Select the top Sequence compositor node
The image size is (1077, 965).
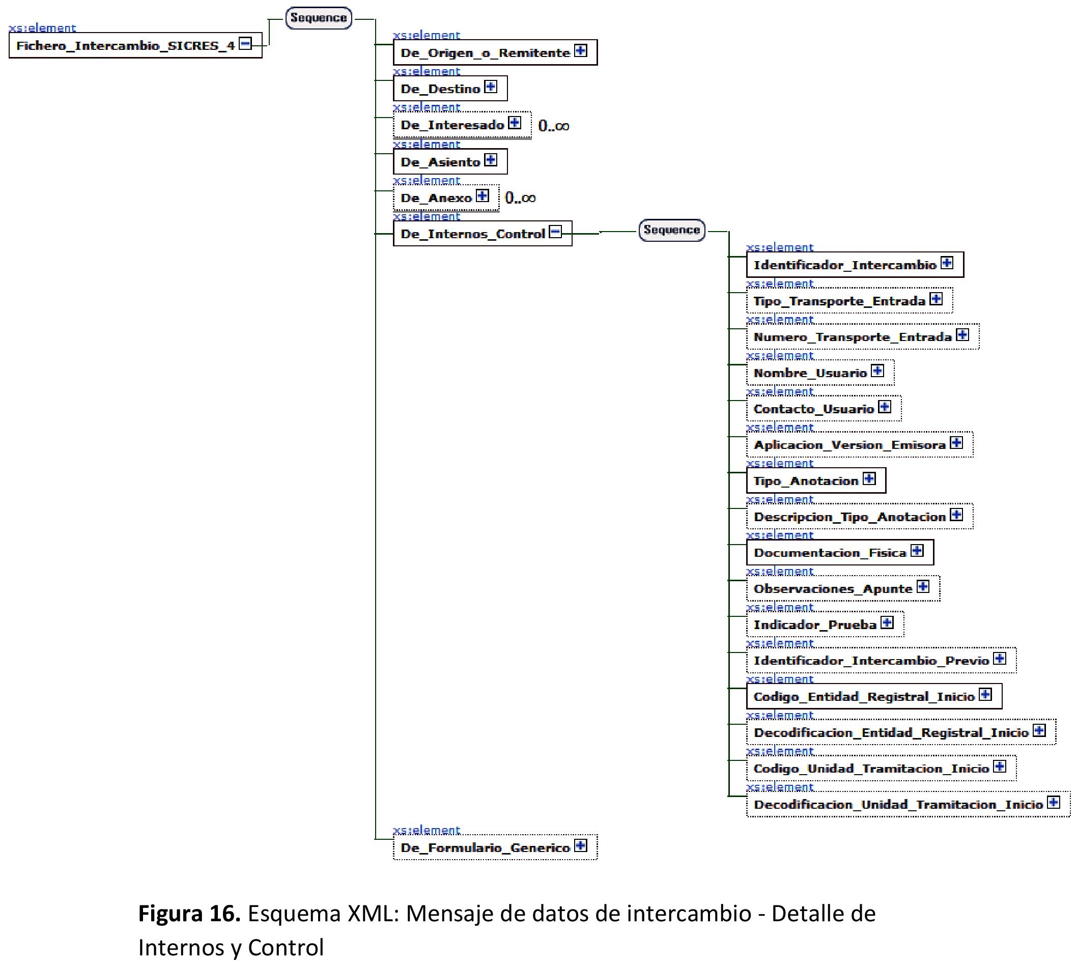pyautogui.click(x=319, y=18)
